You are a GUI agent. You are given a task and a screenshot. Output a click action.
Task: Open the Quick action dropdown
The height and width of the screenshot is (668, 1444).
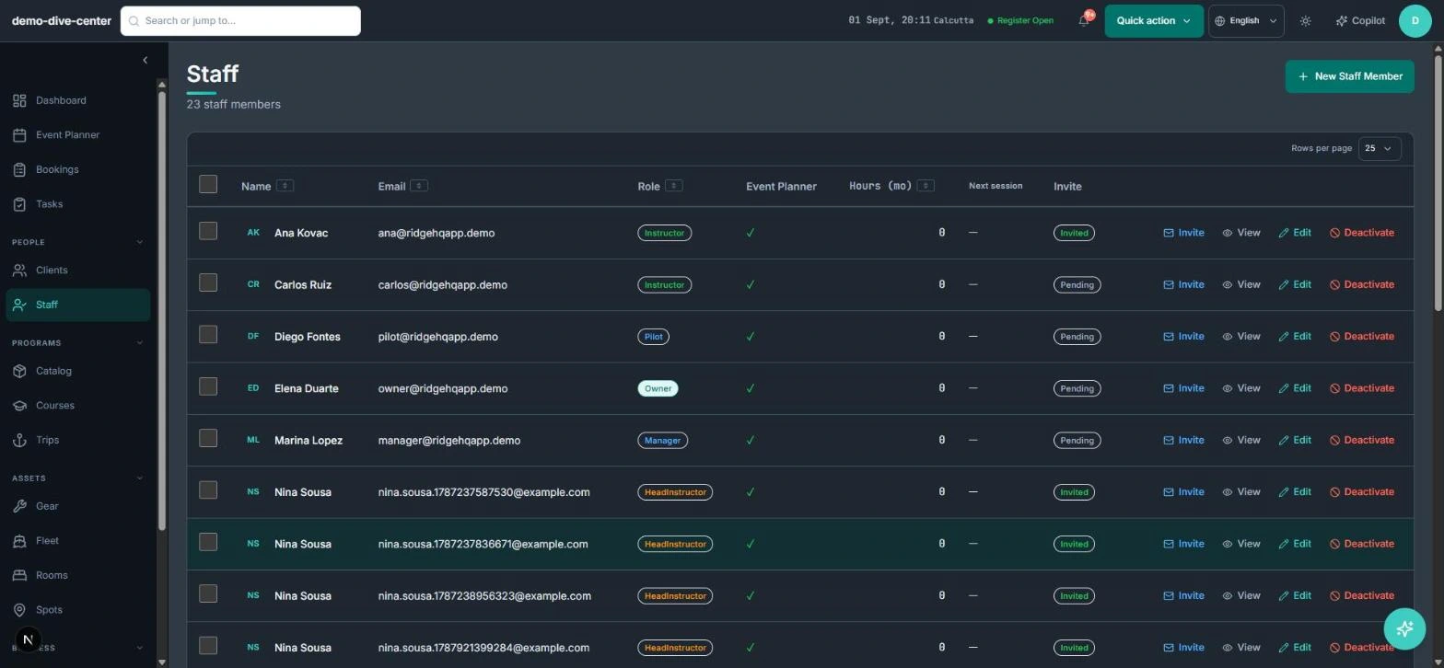[1154, 20]
